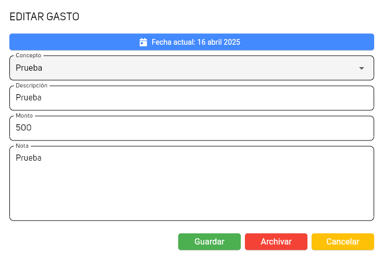Open the Concepto select field

coord(192,68)
